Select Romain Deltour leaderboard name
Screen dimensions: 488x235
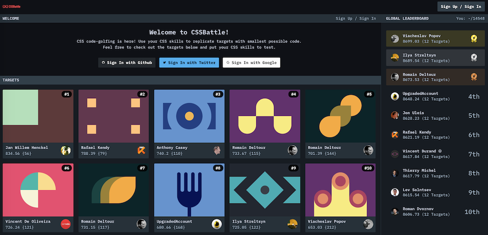tap(419, 74)
